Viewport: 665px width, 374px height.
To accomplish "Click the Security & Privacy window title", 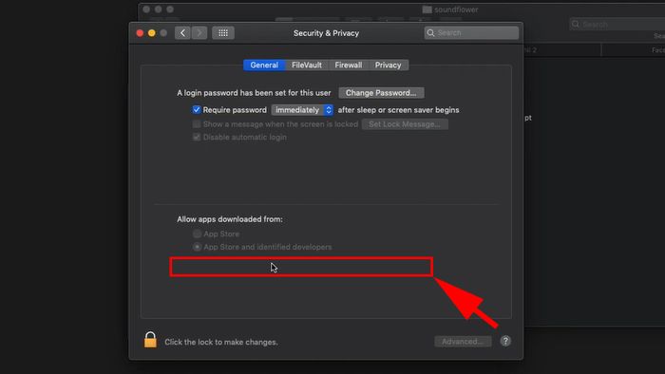I will [x=326, y=33].
